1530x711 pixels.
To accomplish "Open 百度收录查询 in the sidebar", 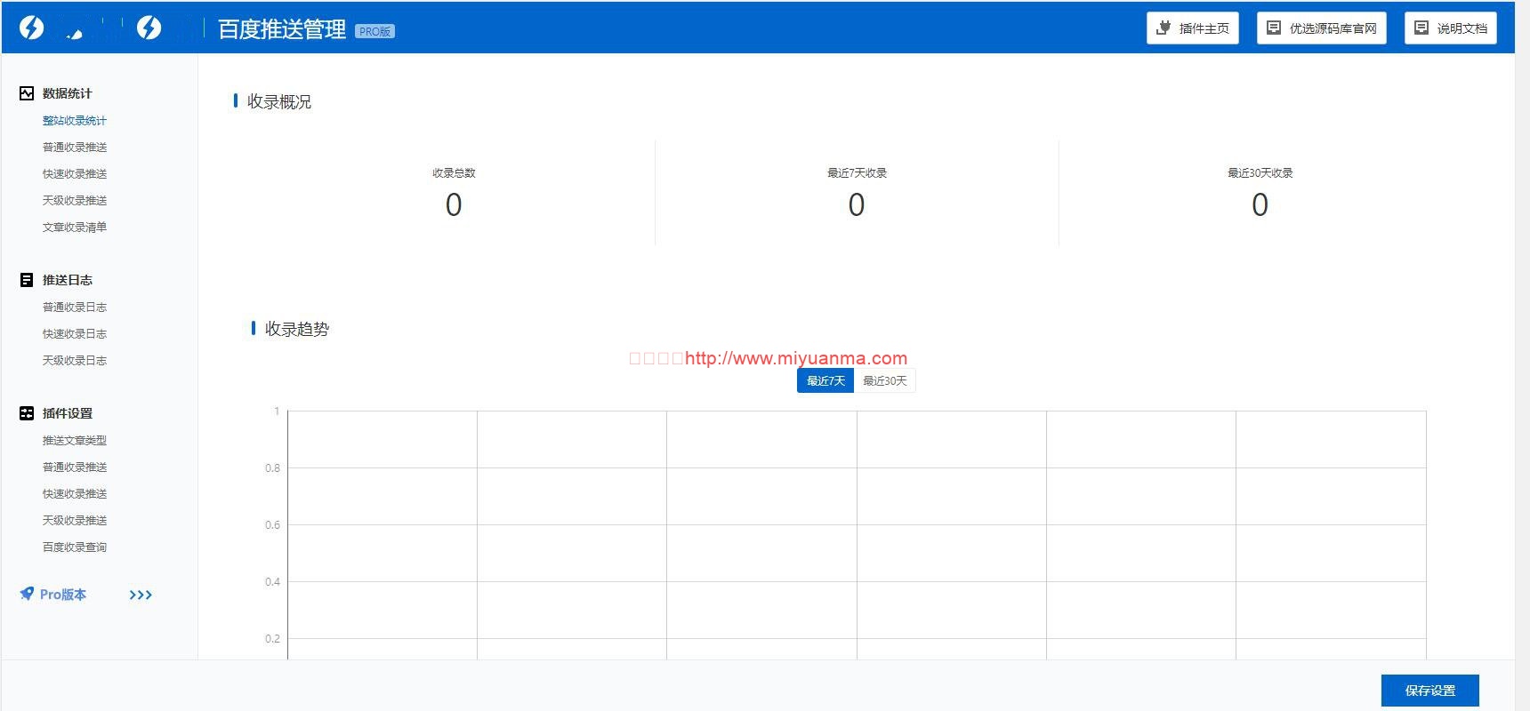I will coord(75,547).
